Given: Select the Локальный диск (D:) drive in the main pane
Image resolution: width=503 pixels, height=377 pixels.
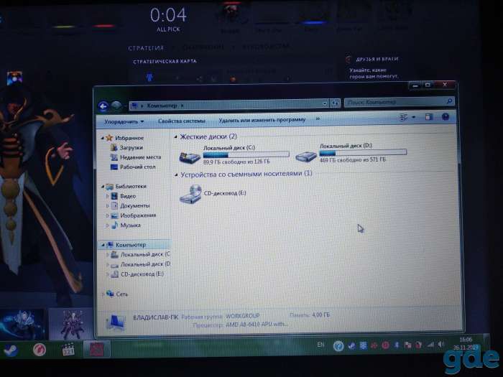Looking at the screenshot, I should point(351,152).
